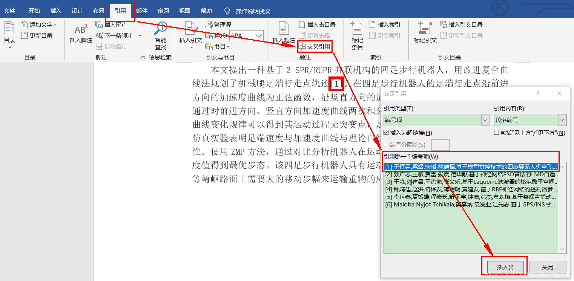Switch to the 插入 ribbon tab
Screen dimensions: 574x281
click(x=55, y=11)
